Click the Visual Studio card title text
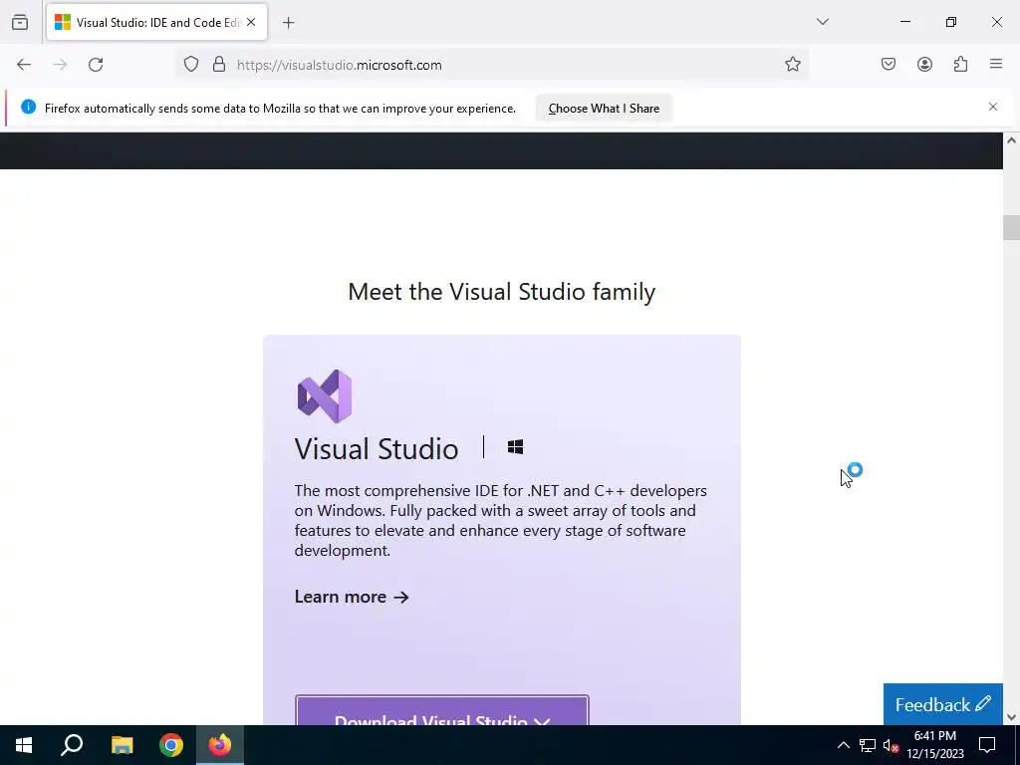 click(x=376, y=449)
